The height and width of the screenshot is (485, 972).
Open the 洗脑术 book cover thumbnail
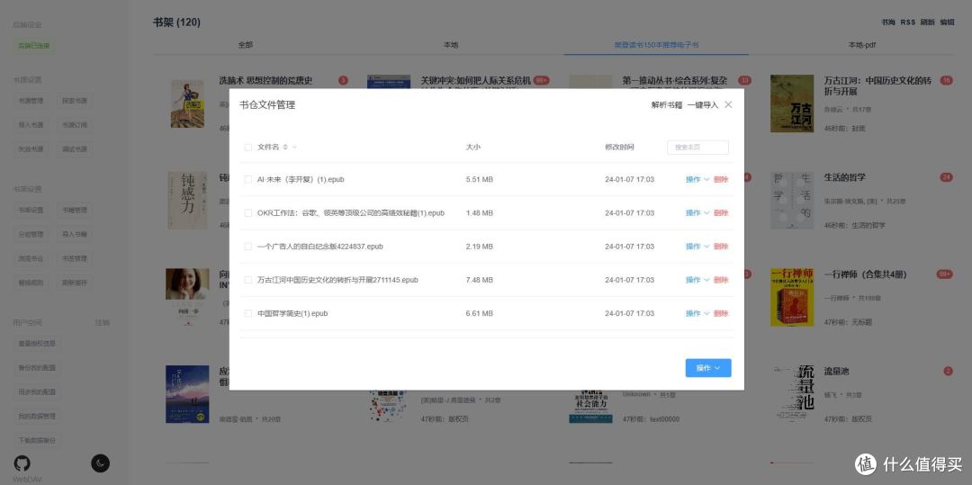pyautogui.click(x=187, y=103)
